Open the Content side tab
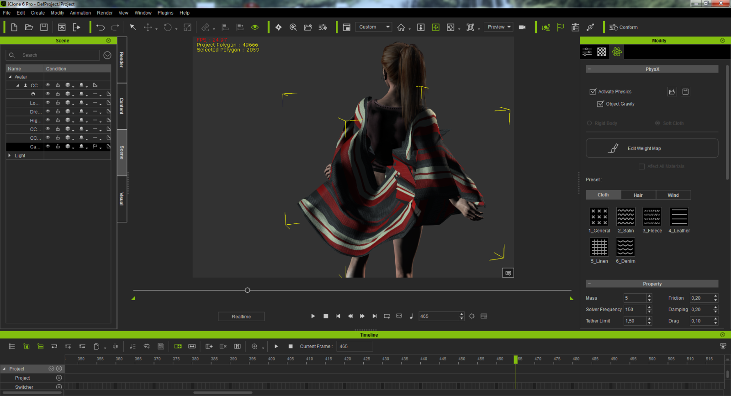The image size is (731, 396). pos(122,106)
